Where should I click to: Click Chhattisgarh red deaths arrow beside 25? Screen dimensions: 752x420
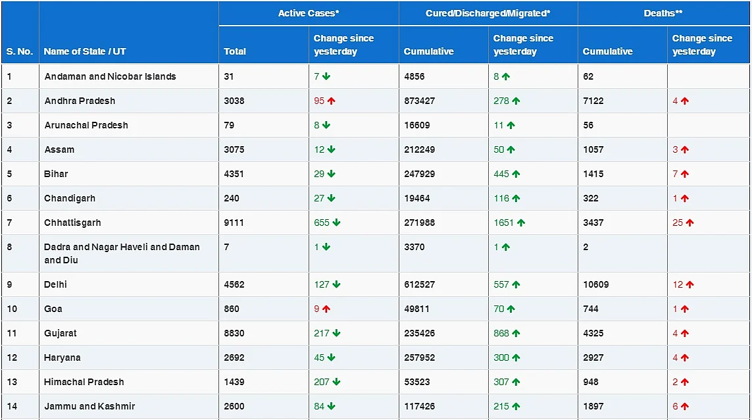click(689, 223)
